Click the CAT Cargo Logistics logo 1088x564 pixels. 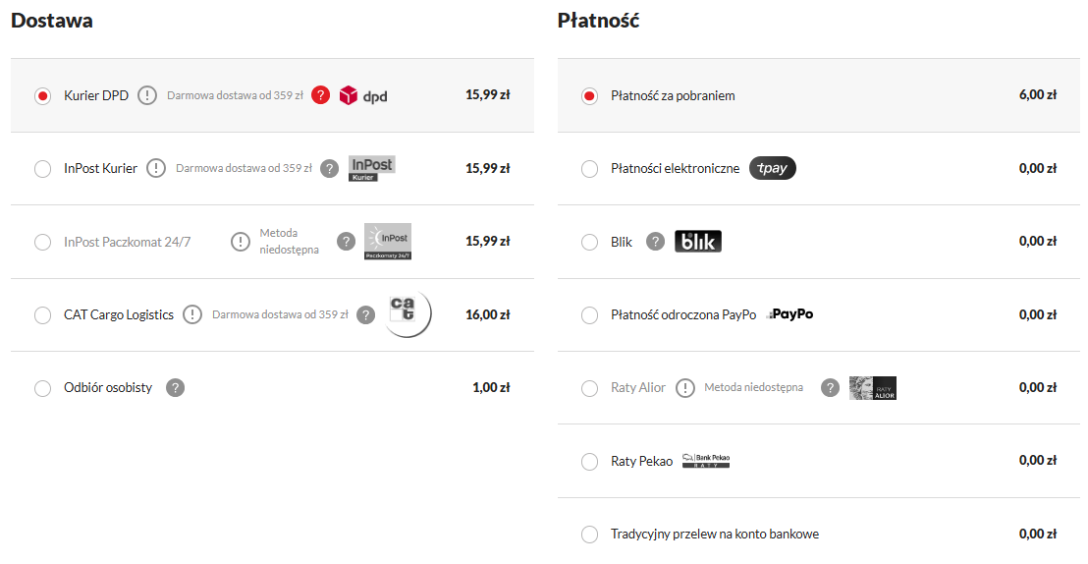point(406,313)
